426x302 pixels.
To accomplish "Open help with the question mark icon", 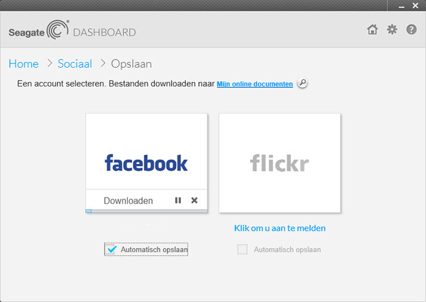I will tap(411, 30).
